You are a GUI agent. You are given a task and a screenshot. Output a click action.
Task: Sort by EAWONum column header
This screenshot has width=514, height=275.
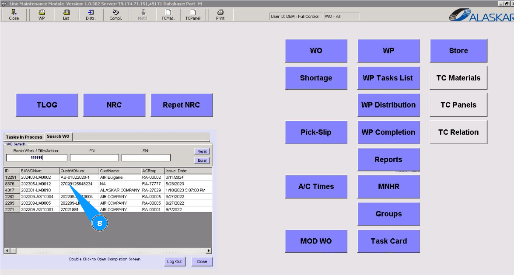pyautogui.click(x=40, y=171)
